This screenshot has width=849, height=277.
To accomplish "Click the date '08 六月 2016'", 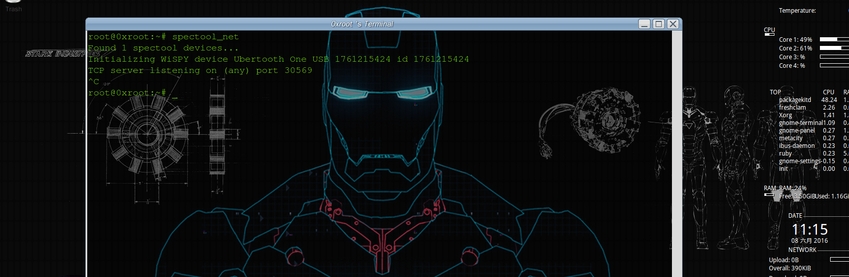I will (x=810, y=241).
